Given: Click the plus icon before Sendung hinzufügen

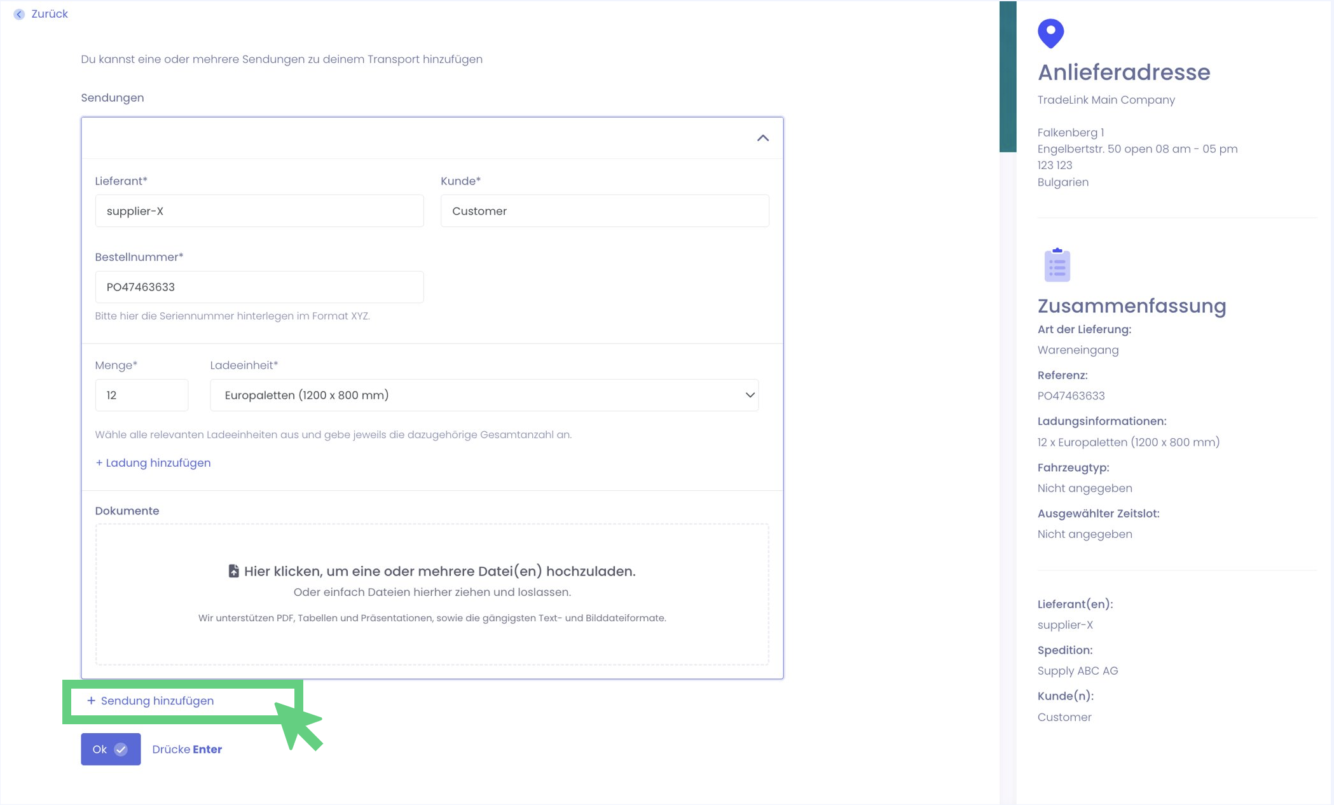Looking at the screenshot, I should [x=91, y=701].
